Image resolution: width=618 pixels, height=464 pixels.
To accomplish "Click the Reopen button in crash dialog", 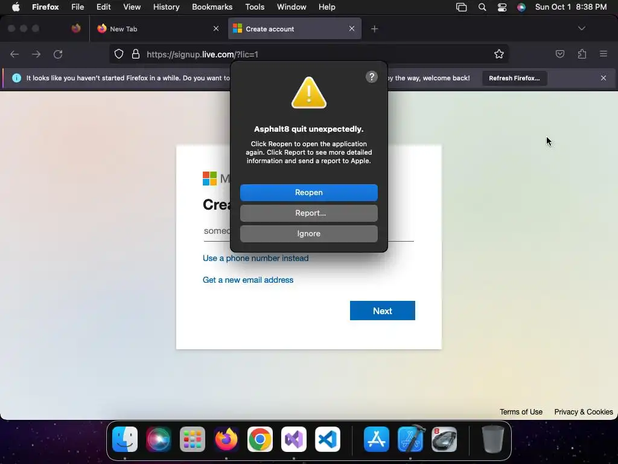I will 308,193.
